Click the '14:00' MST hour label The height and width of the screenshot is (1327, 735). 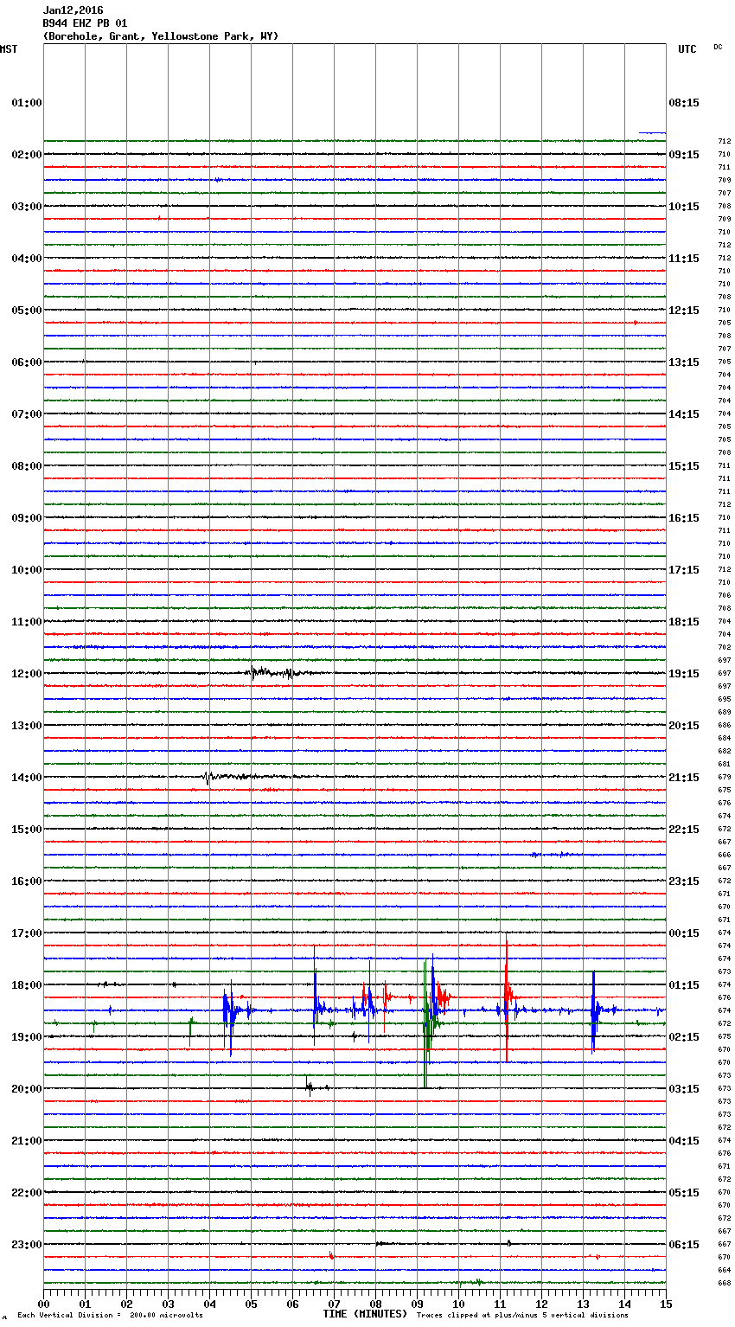click(x=27, y=778)
